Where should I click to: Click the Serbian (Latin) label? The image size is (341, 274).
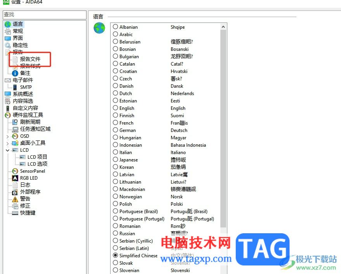(134, 248)
